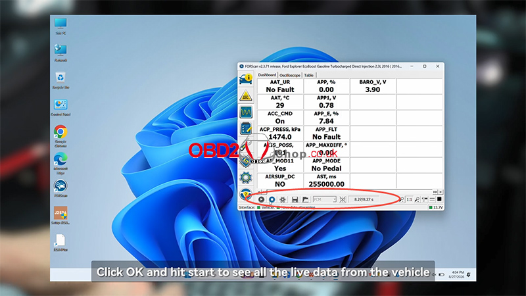Select the Control Panel desktop icon
Image resolution: width=526 pixels, height=296 pixels.
(x=60, y=107)
